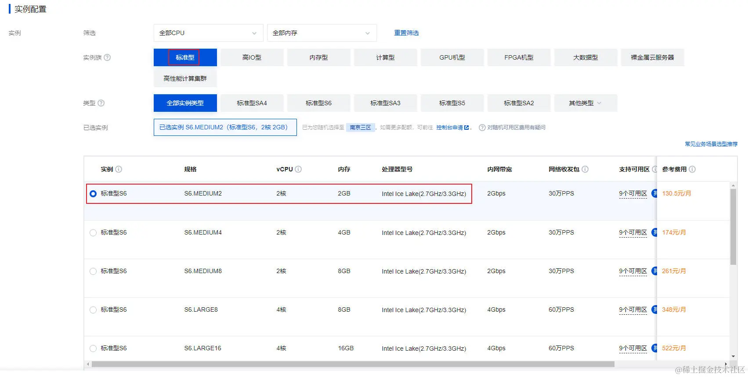Screen dimensions: 748x377
Task: Click the vertical scrollbar down arrow
Action: pos(733,357)
